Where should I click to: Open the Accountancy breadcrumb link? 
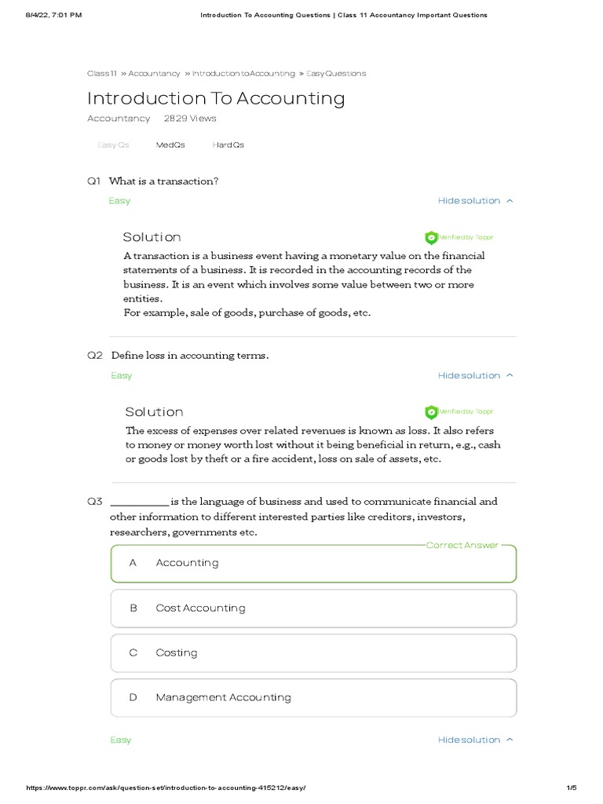154,74
